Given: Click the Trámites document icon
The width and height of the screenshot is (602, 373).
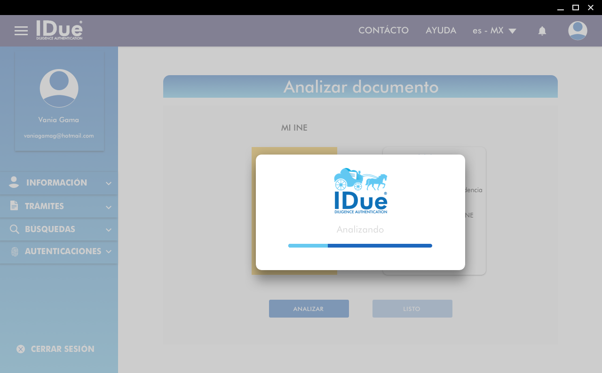Looking at the screenshot, I should point(14,206).
